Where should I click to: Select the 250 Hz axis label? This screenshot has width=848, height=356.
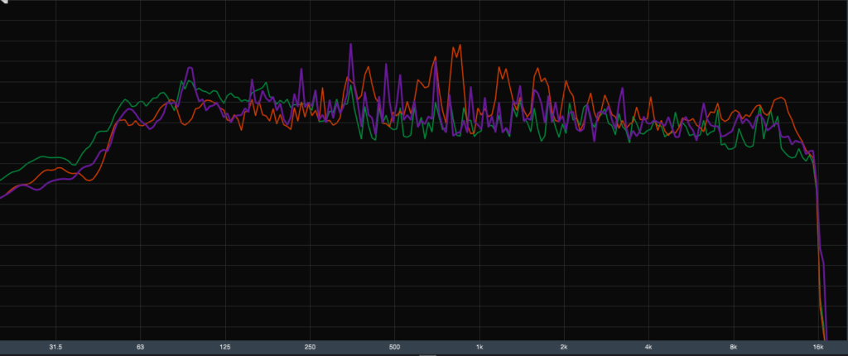(310, 347)
